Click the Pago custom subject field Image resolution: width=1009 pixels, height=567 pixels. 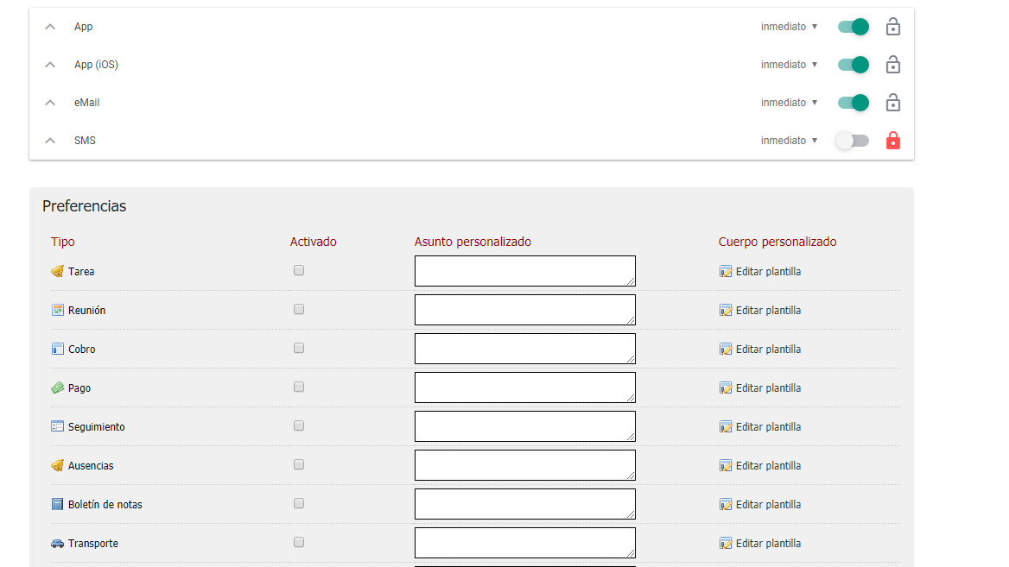click(x=525, y=387)
